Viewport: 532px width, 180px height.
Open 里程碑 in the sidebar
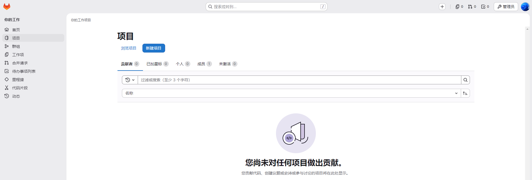pos(33,79)
